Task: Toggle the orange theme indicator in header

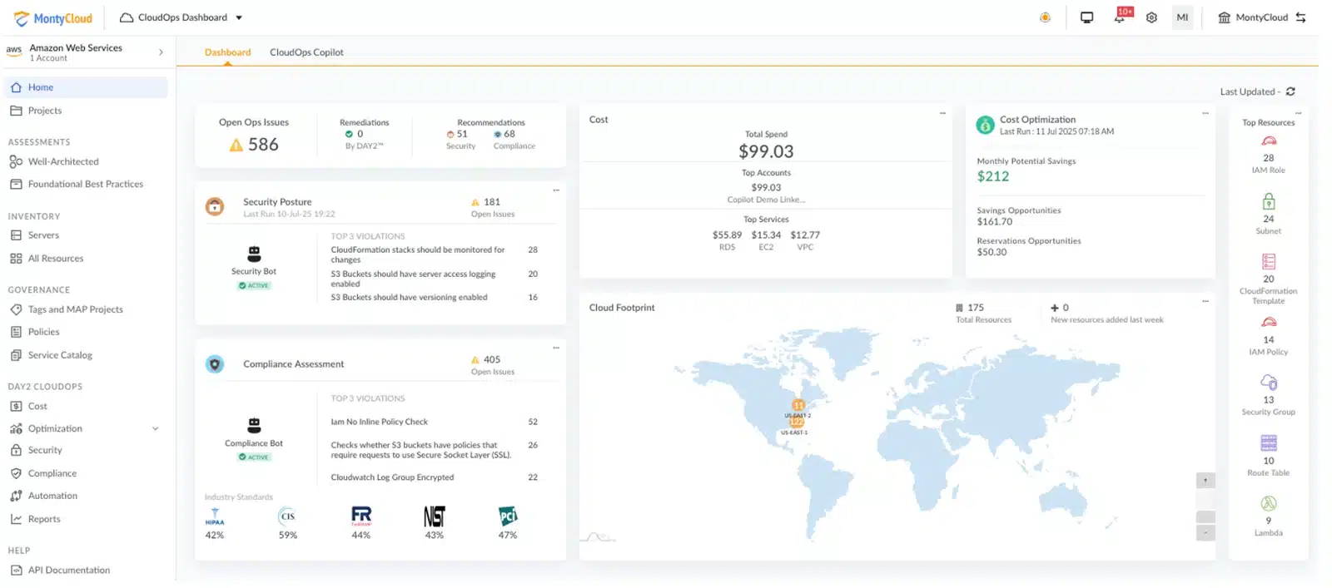Action: (x=1045, y=17)
